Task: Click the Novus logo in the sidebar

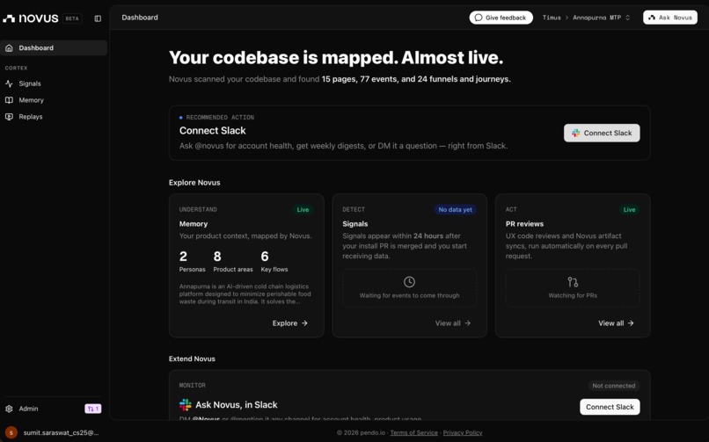Action: tap(31, 18)
